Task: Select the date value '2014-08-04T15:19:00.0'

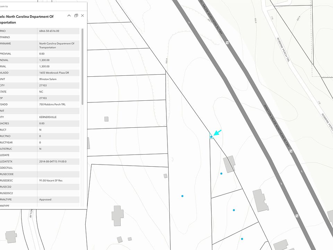Action: pos(53,161)
